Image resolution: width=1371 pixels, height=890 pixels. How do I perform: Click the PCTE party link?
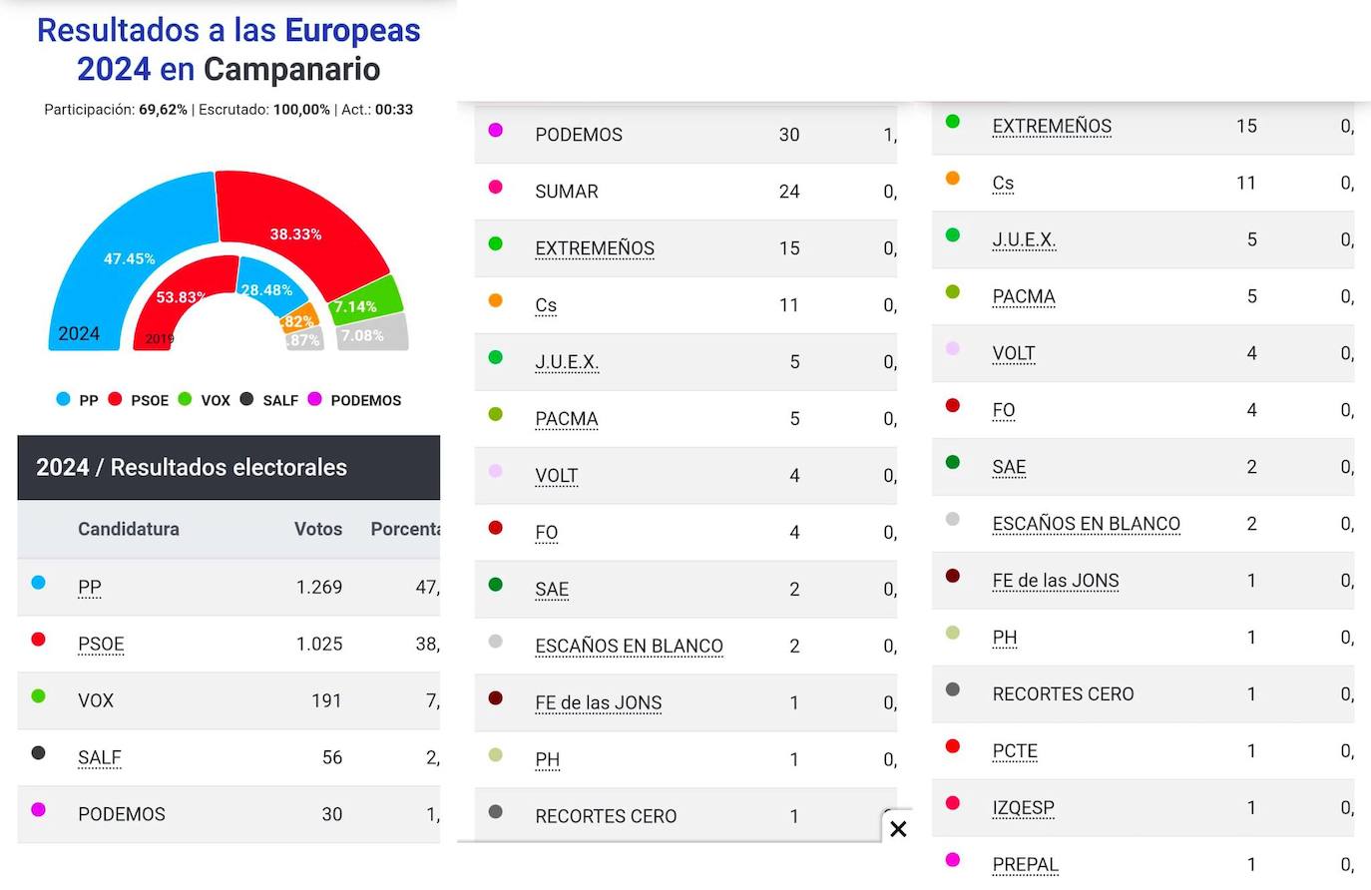pyautogui.click(x=1015, y=751)
